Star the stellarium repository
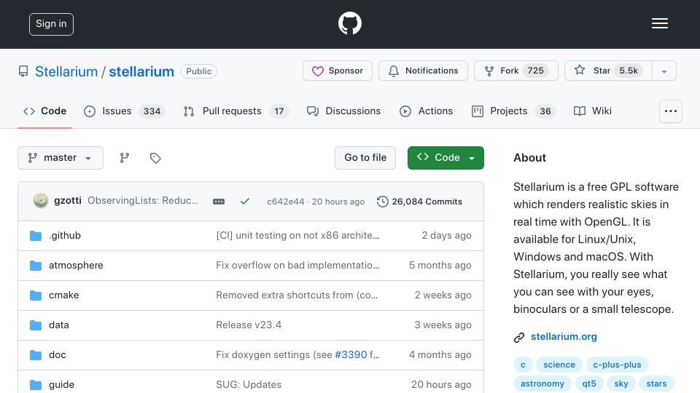The height and width of the screenshot is (393, 700). point(608,71)
